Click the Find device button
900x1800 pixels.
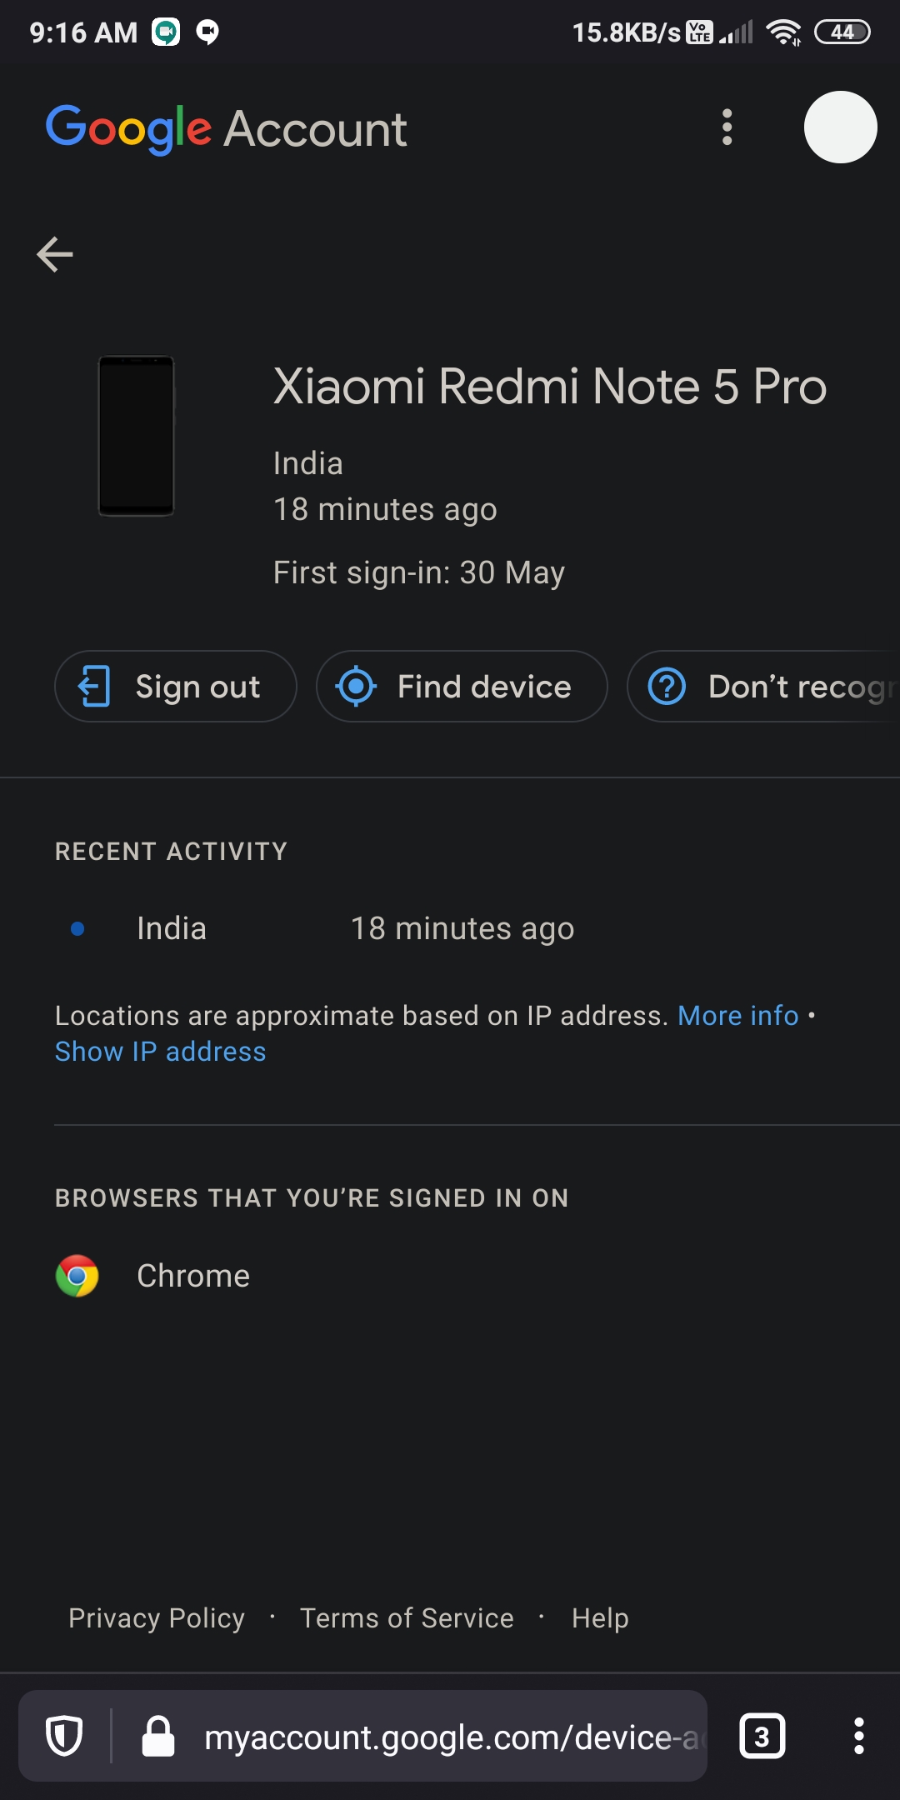pyautogui.click(x=461, y=686)
